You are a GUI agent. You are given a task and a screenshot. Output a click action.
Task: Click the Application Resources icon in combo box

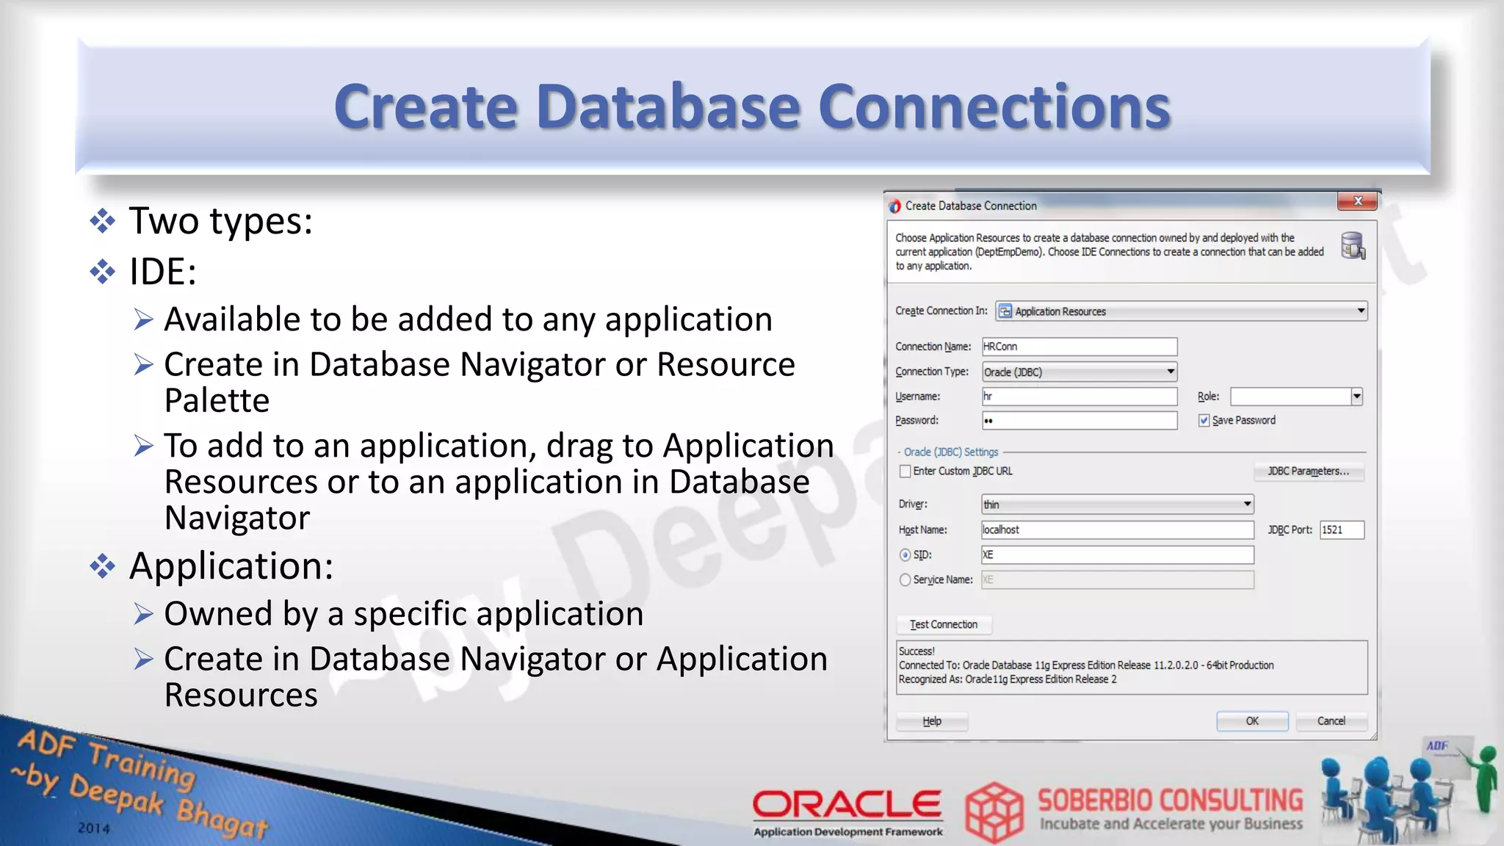click(x=1005, y=311)
